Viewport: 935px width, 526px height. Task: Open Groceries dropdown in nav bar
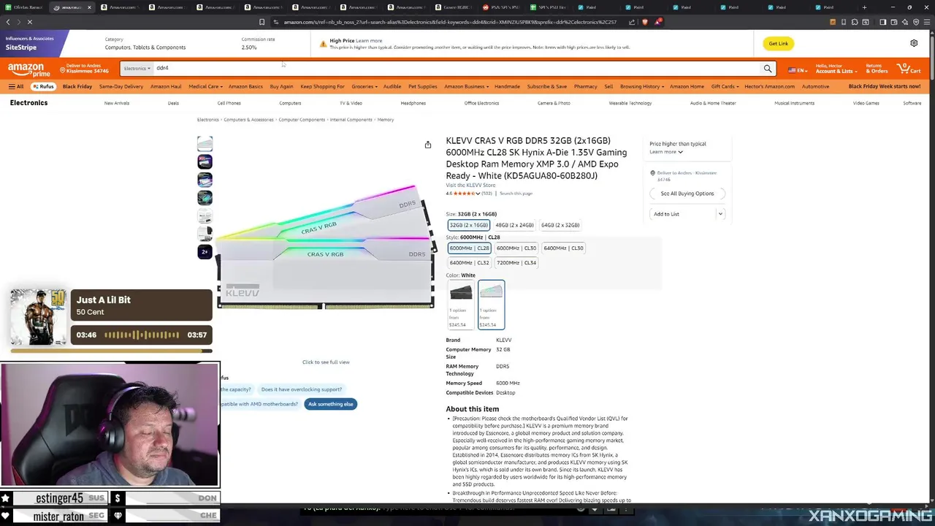click(x=365, y=86)
